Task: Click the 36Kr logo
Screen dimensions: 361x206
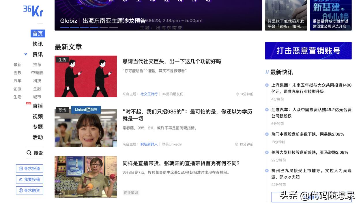Action: [x=33, y=11]
